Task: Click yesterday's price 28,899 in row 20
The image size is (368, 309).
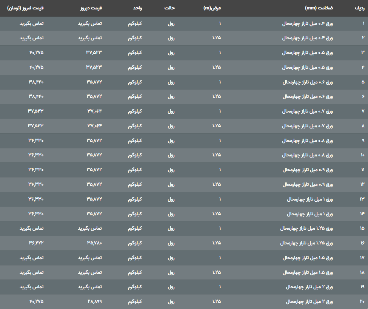Action: coord(94,301)
